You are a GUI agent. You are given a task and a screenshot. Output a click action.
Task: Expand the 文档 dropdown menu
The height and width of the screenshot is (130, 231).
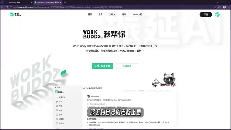(x=112, y=14)
